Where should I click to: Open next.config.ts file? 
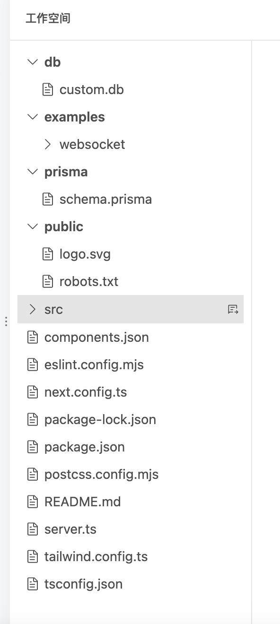click(86, 392)
